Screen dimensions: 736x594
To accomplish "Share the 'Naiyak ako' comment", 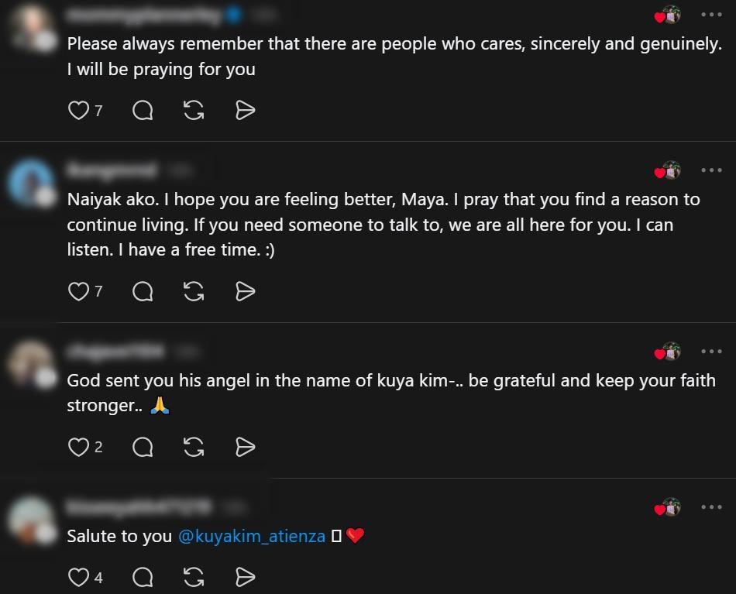I will point(245,291).
